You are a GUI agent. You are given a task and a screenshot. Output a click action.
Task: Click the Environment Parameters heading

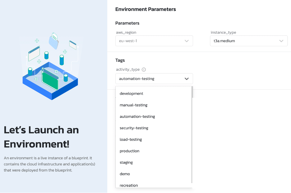145,9
